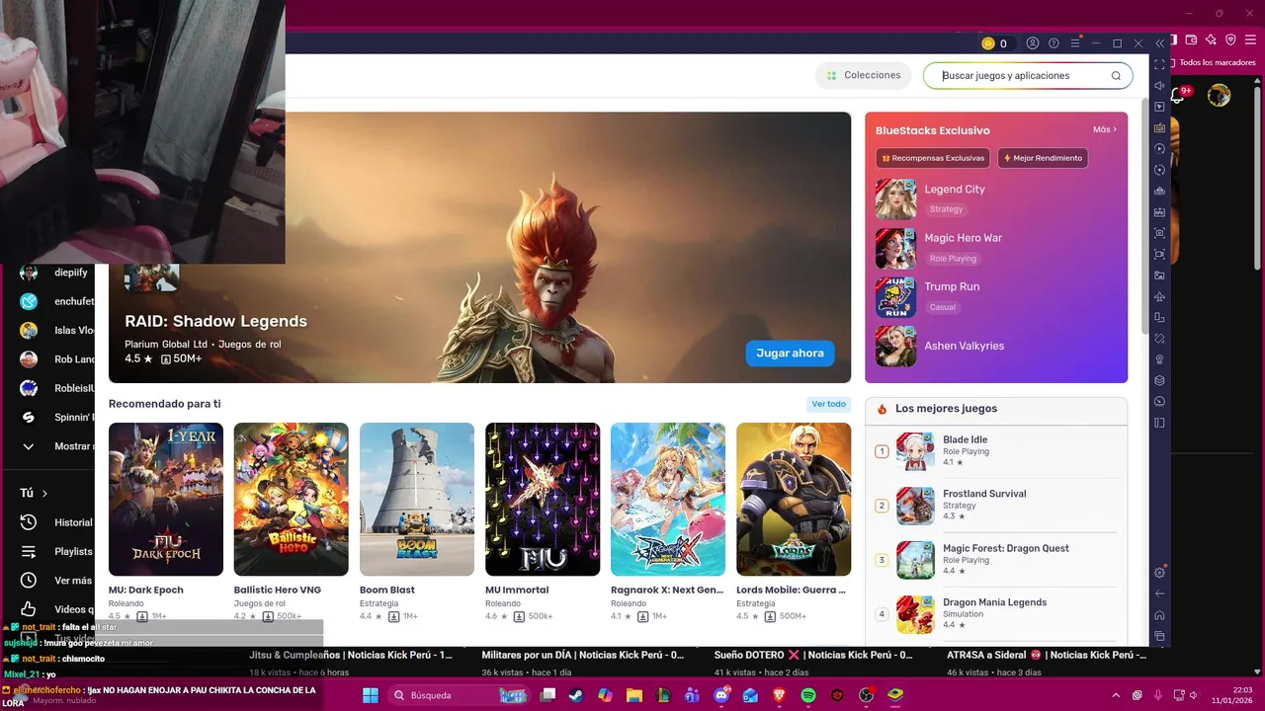Toggle BlueStacks fullscreen mode icon

1160,65
